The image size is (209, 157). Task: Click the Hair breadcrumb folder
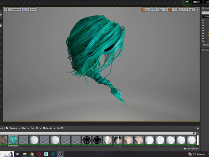(x=24, y=128)
